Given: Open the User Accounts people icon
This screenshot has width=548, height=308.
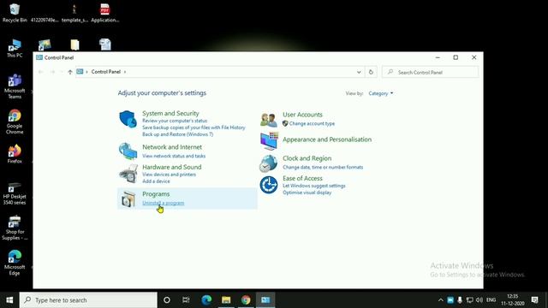Looking at the screenshot, I should (x=268, y=120).
